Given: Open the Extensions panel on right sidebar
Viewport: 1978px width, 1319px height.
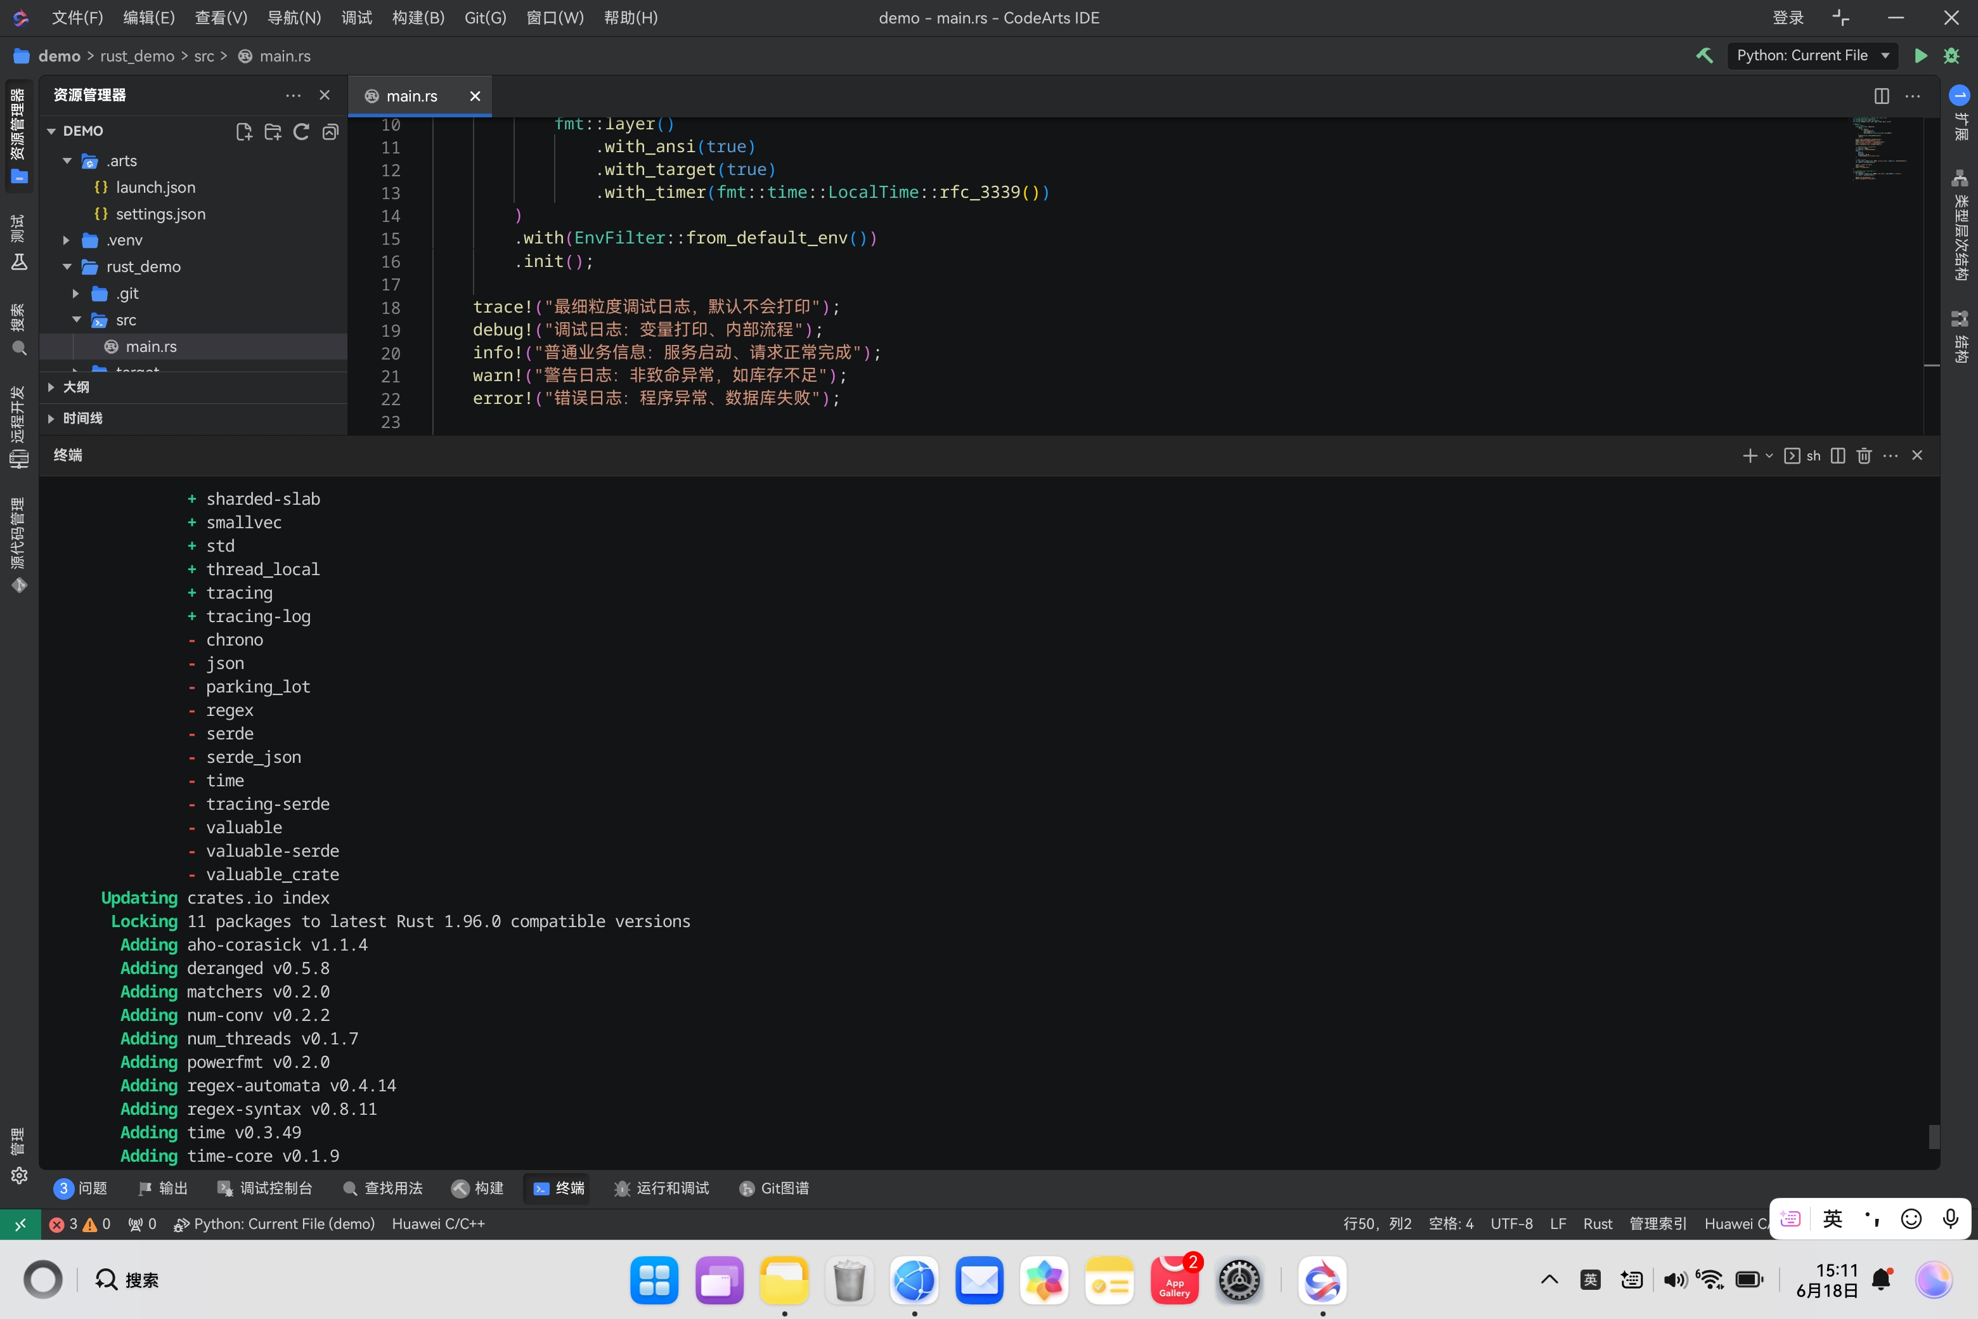Looking at the screenshot, I should 1960,114.
